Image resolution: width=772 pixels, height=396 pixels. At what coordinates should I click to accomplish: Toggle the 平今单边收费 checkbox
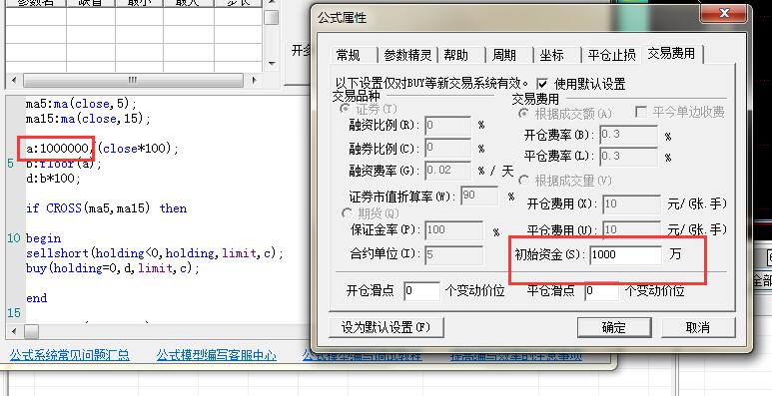[x=640, y=112]
